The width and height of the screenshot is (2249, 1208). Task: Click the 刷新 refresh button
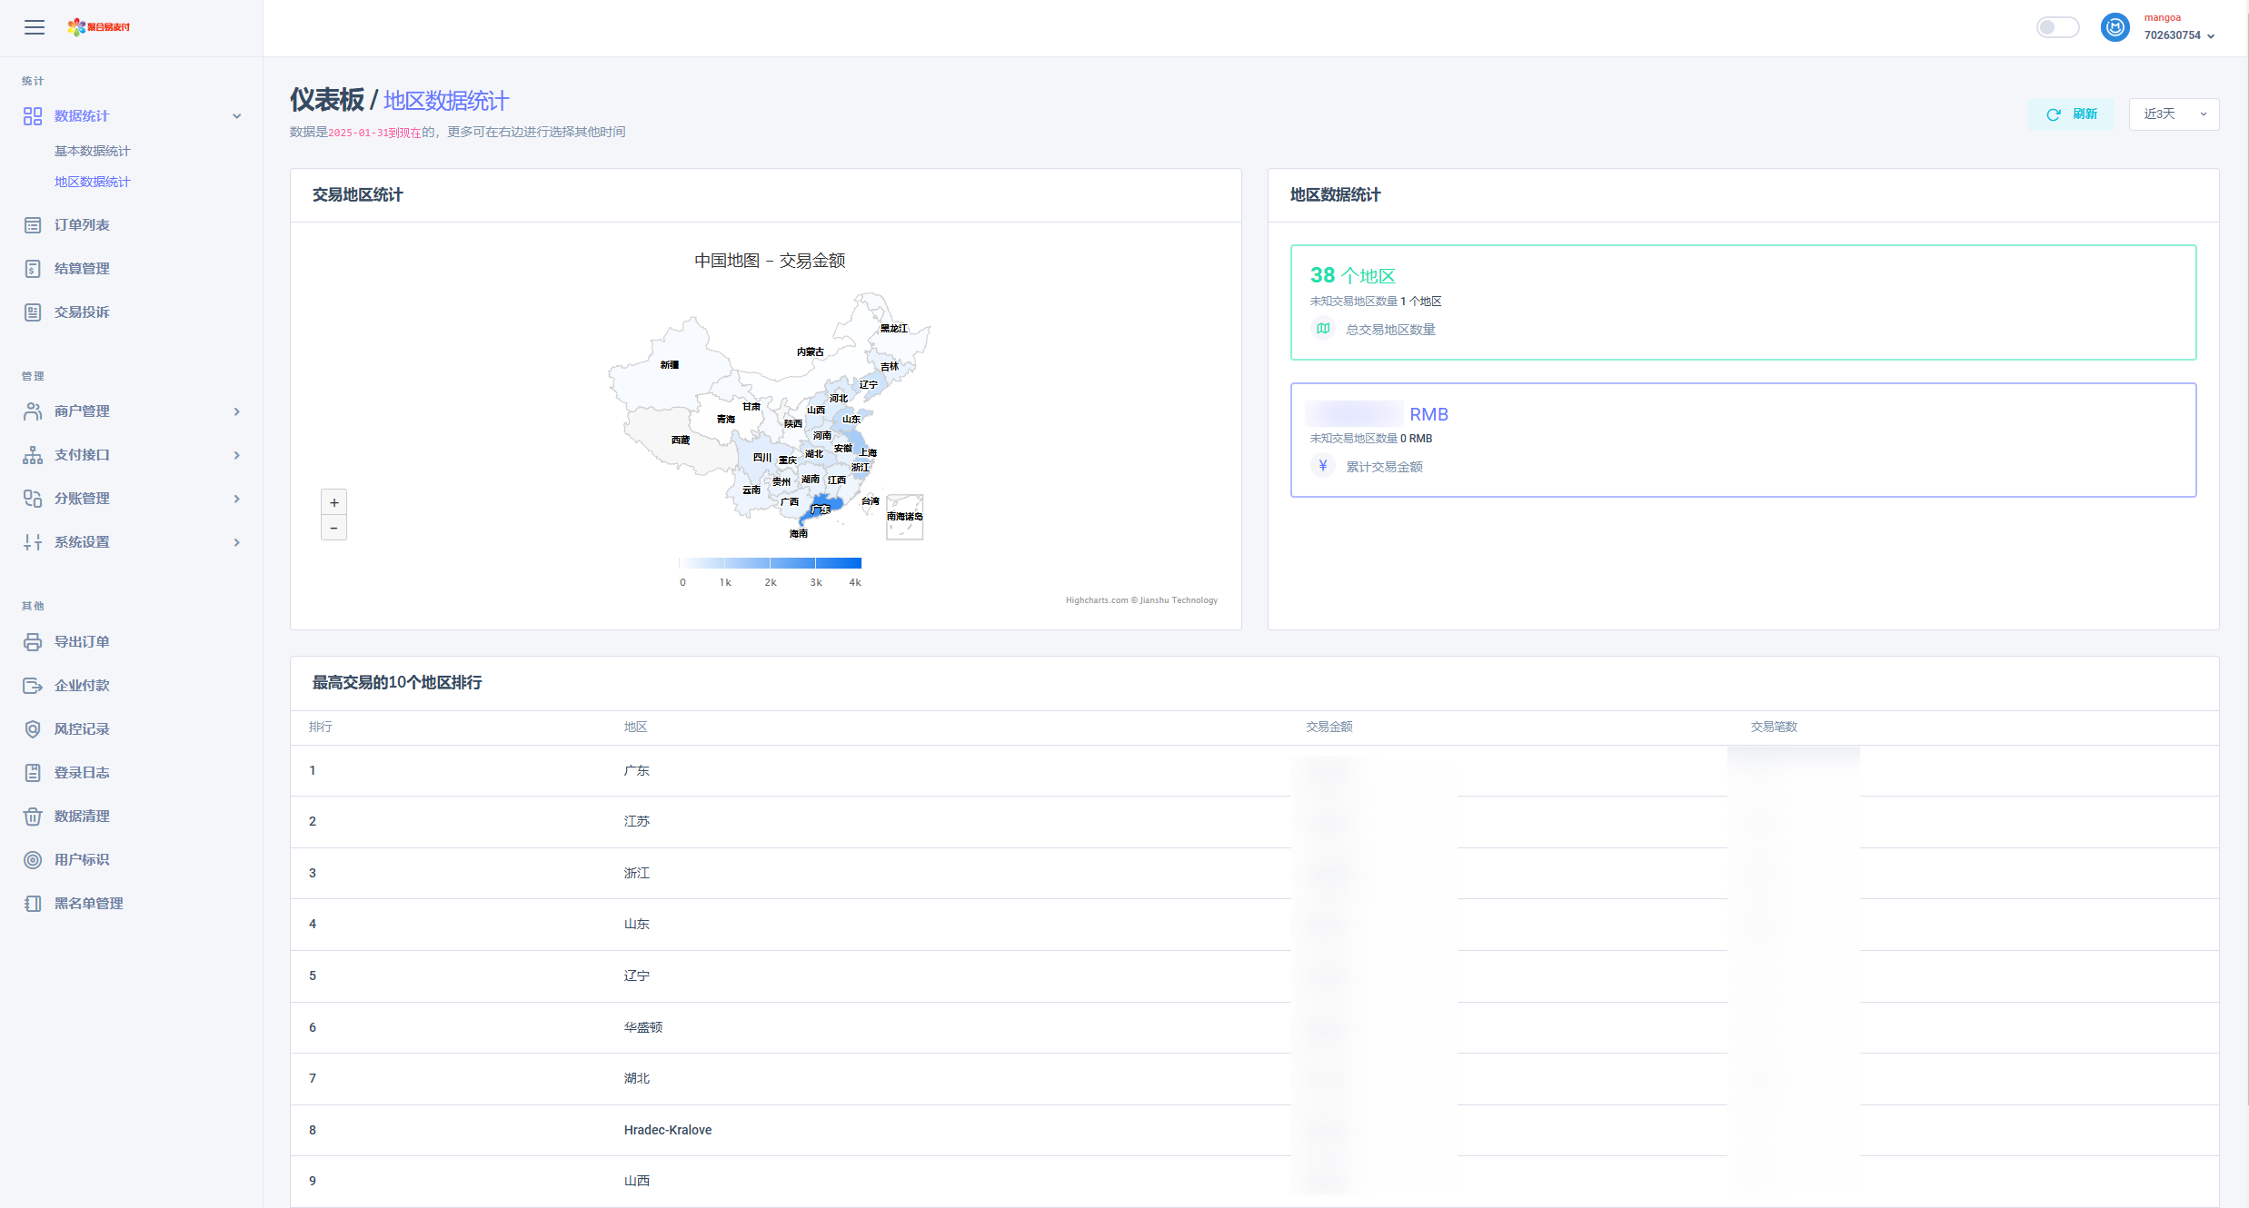click(x=2071, y=114)
